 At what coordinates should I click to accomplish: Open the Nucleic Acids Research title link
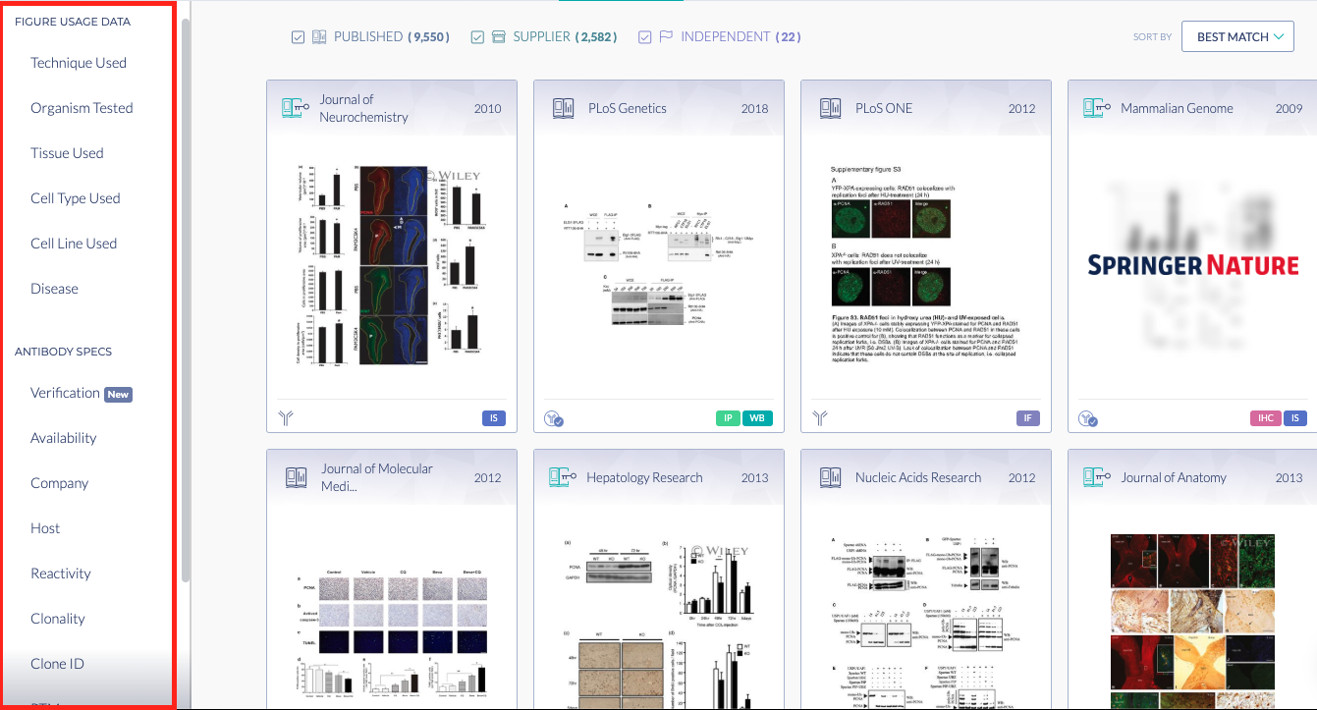(918, 477)
